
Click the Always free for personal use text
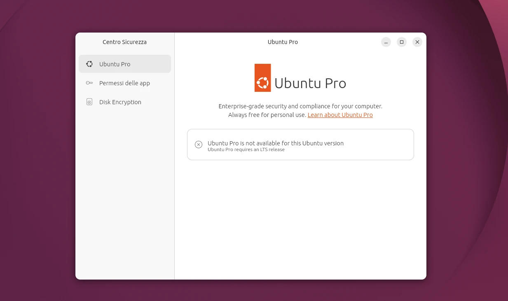click(x=267, y=115)
